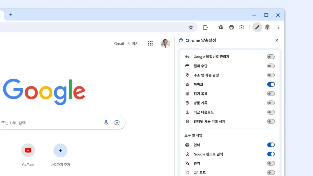Maximize the Chrome window

tap(266, 15)
